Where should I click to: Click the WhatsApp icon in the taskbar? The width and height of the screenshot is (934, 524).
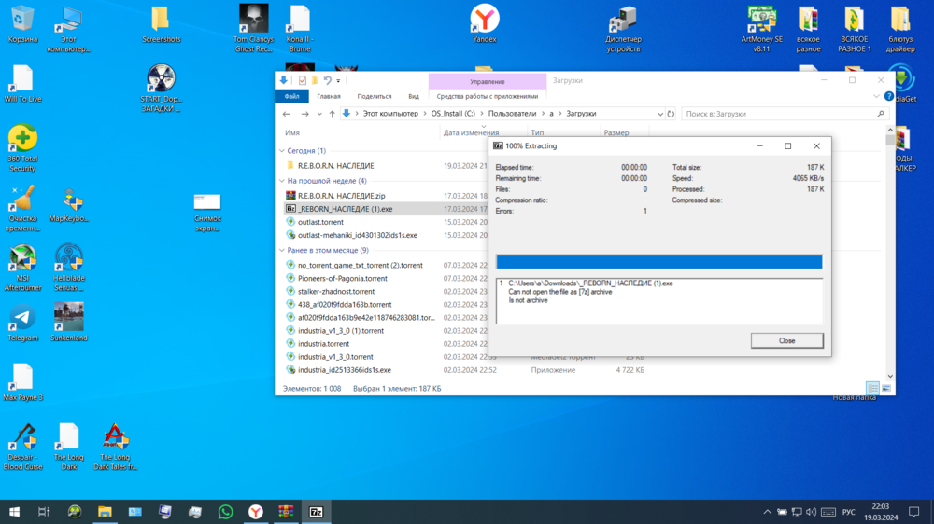click(225, 512)
